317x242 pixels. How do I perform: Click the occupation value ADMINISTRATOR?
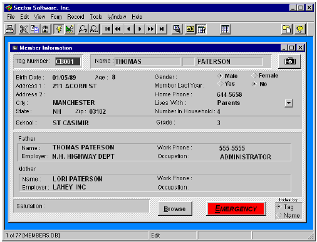click(246, 157)
